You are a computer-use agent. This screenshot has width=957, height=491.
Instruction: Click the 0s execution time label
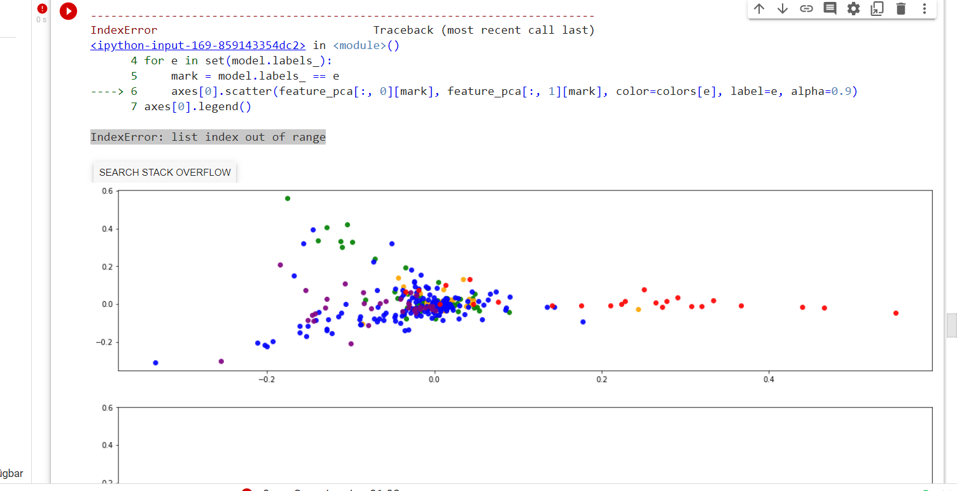41,19
